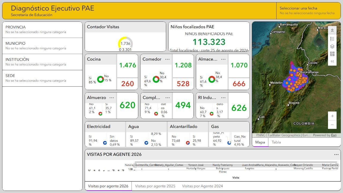The image size is (343, 193).
Task: Click the agent chart's horizontal range scrollbar
Action: tap(236, 165)
